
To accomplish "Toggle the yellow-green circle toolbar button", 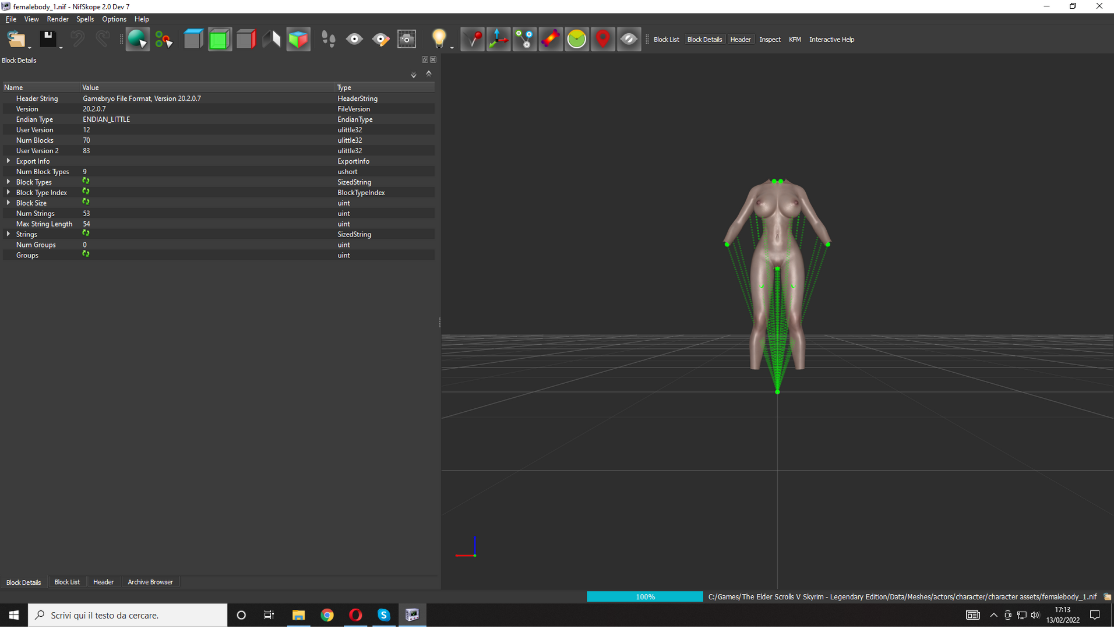I will pyautogui.click(x=577, y=39).
